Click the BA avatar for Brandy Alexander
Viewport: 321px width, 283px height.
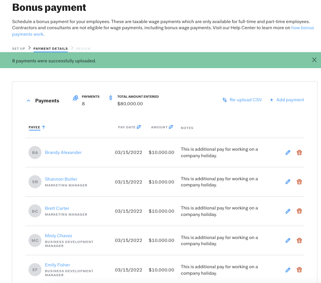(35, 152)
